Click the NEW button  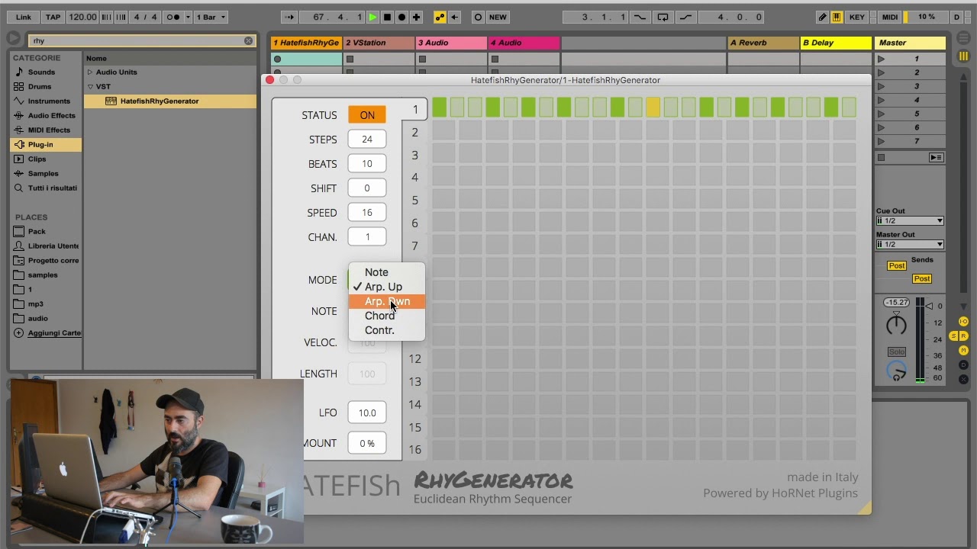[x=498, y=17]
